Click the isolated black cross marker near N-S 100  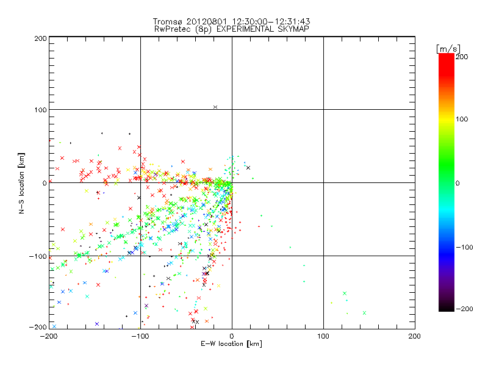pyautogui.click(x=215, y=107)
